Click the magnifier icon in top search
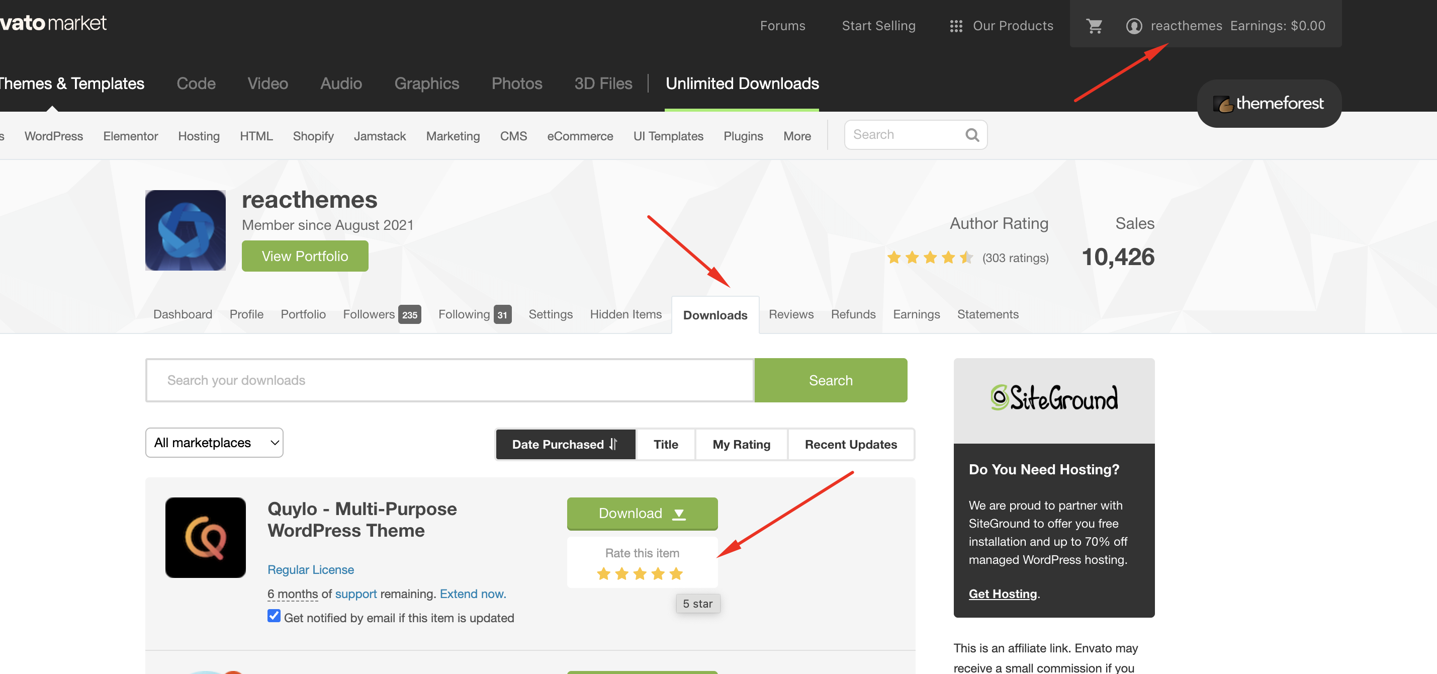The height and width of the screenshot is (674, 1437). pyautogui.click(x=972, y=135)
